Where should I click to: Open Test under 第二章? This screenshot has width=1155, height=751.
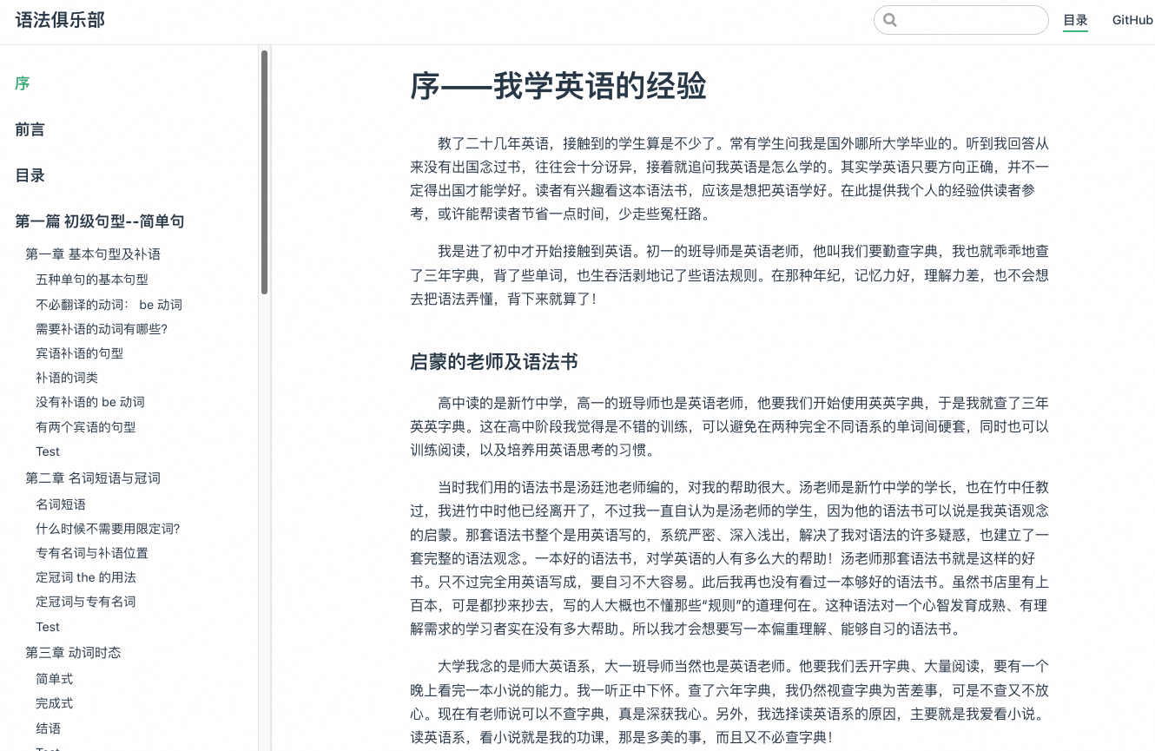coord(48,627)
